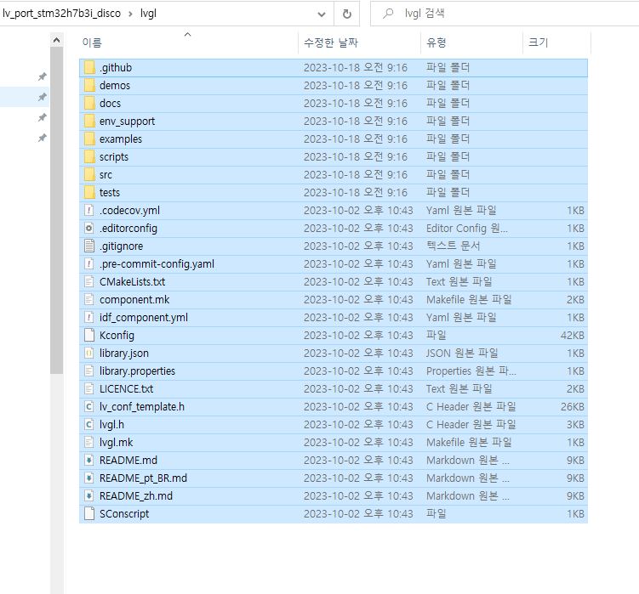Click the JSON 원본 파일 type cell

point(462,353)
